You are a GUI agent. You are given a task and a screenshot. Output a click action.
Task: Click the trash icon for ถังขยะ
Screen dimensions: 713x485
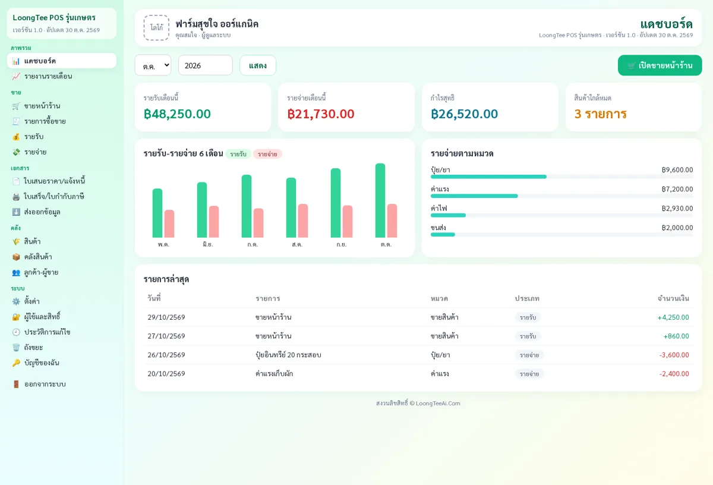(16, 347)
